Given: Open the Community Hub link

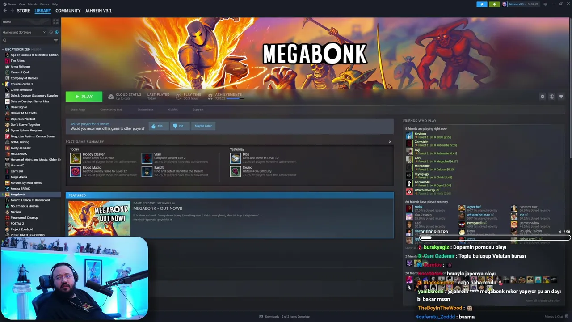Looking at the screenshot, I should [x=111, y=110].
